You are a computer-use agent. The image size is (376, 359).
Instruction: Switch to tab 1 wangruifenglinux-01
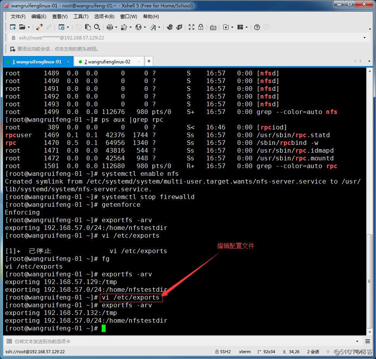pyautogui.click(x=38, y=61)
